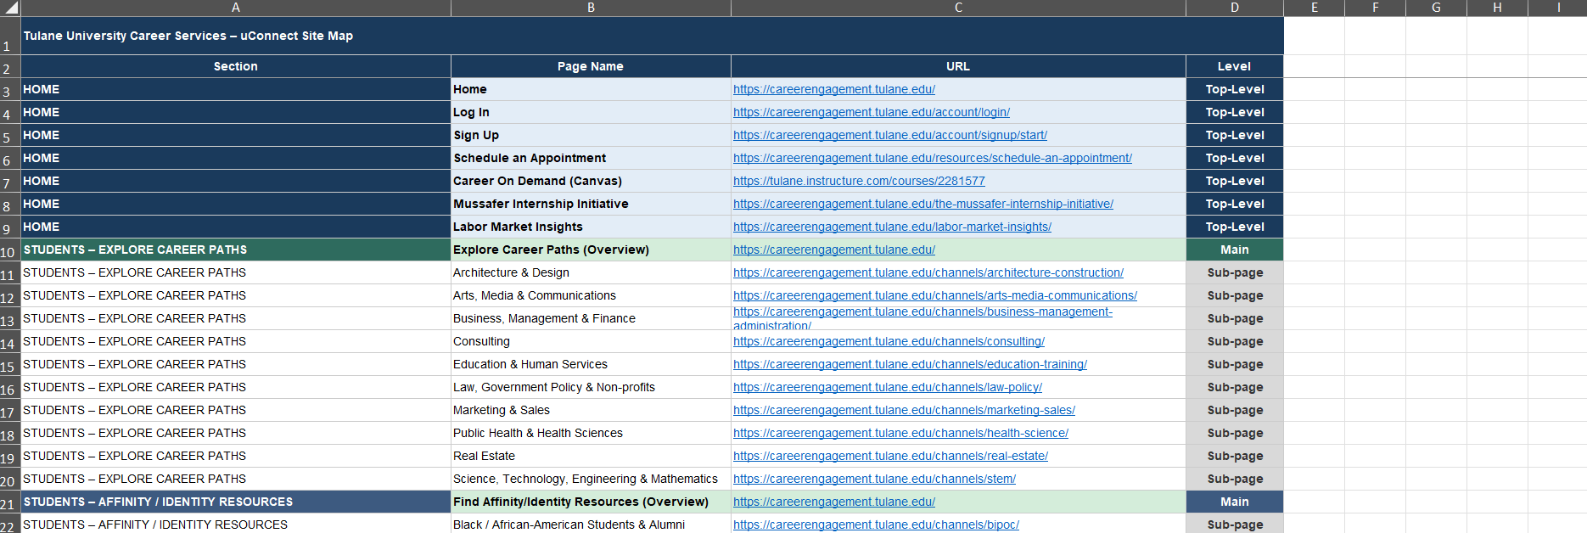Open the schedule-an-appointment URL link
1587x533 pixels.
click(933, 158)
